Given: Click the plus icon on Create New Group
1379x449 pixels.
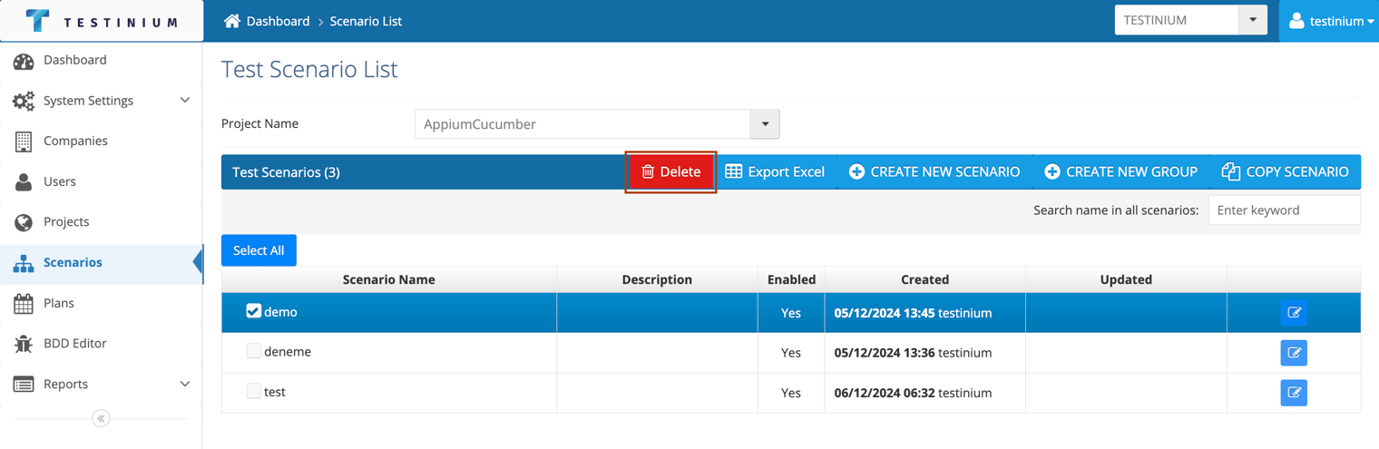Looking at the screenshot, I should (1052, 171).
